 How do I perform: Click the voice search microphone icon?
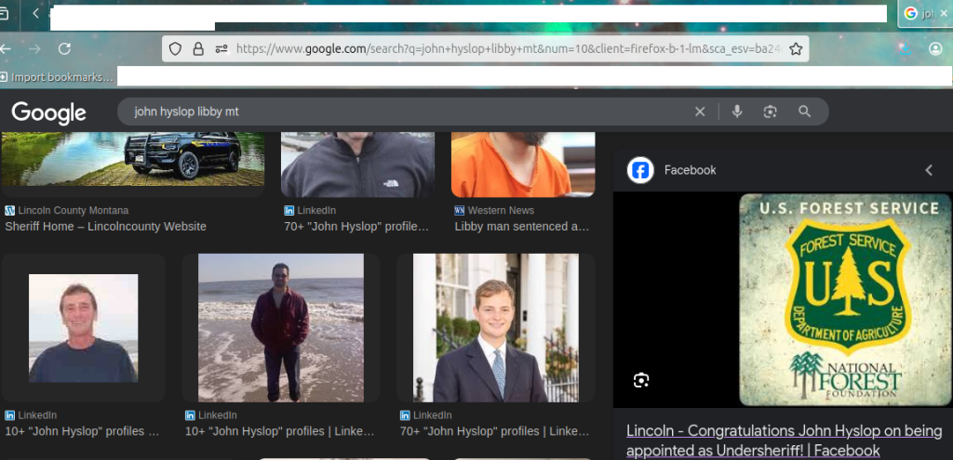pos(737,112)
